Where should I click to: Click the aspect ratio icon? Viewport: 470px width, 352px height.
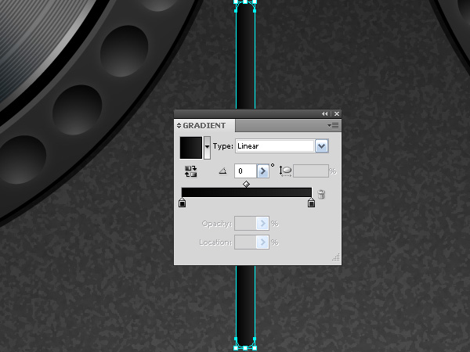285,171
